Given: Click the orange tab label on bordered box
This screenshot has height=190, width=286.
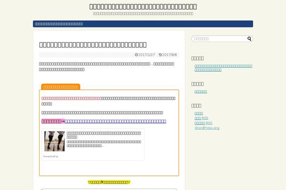Looking at the screenshot, I should [x=61, y=87].
